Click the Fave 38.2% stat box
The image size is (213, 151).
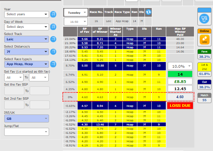coord(204,54)
